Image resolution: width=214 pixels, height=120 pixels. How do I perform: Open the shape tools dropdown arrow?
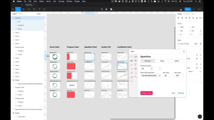tap(31, 9)
